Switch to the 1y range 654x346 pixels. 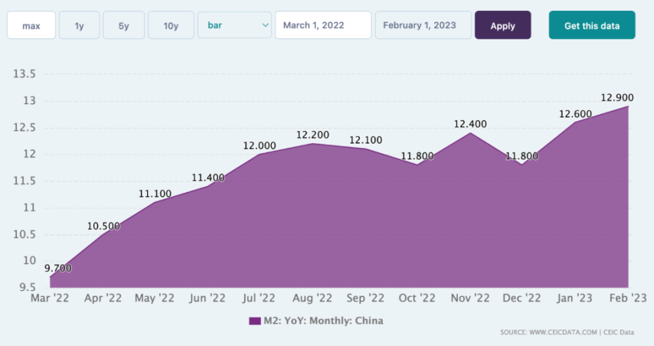tap(79, 25)
